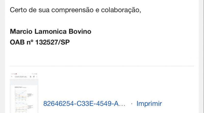204x113 pixels.
Task: Click the closing line starting with Certo
Action: (x=75, y=10)
